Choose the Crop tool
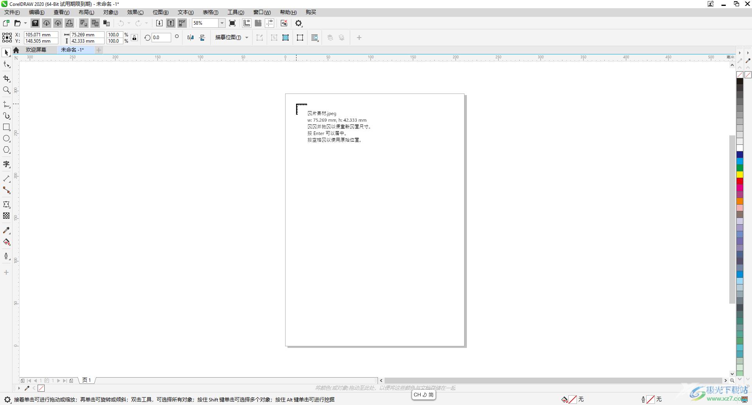The image size is (752, 405). tap(6, 79)
